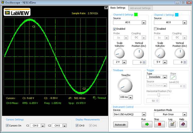Click the green Run arrow button
193x133 pixels.
147,124
